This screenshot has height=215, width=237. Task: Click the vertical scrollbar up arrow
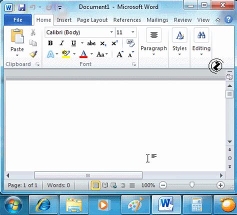[229, 86]
